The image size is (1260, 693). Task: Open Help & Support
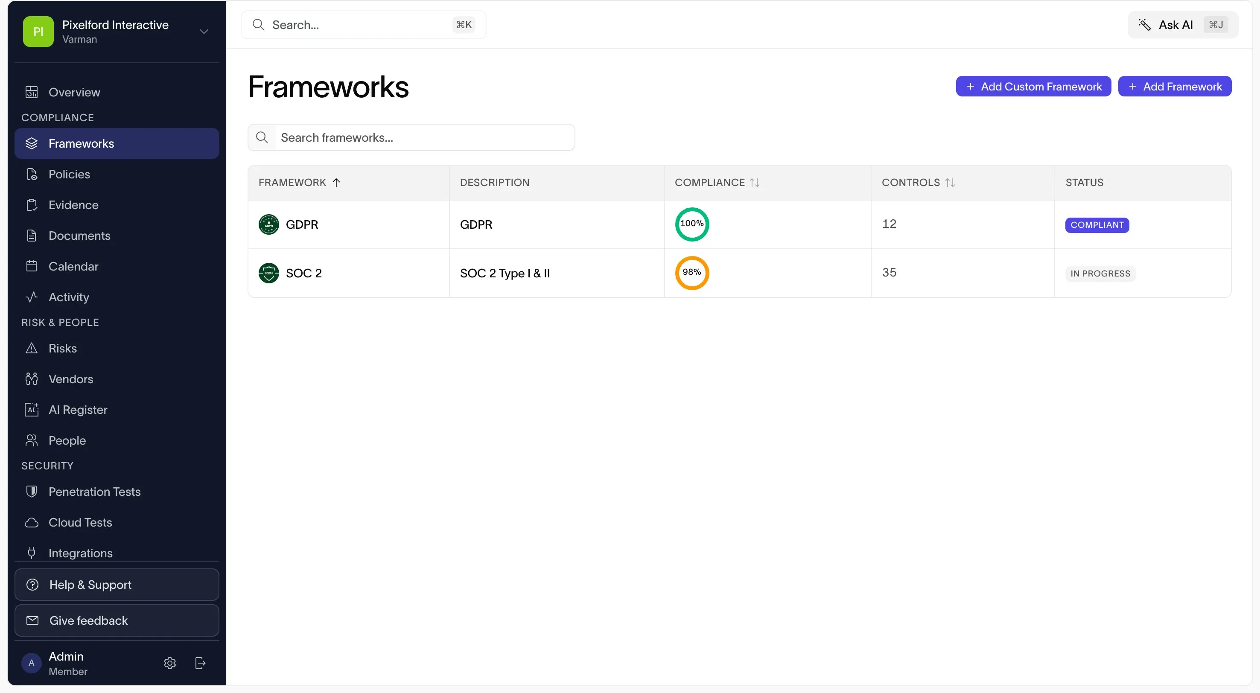[x=117, y=585]
